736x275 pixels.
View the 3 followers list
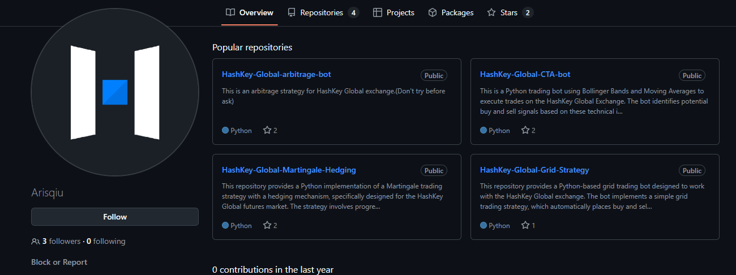coord(61,241)
